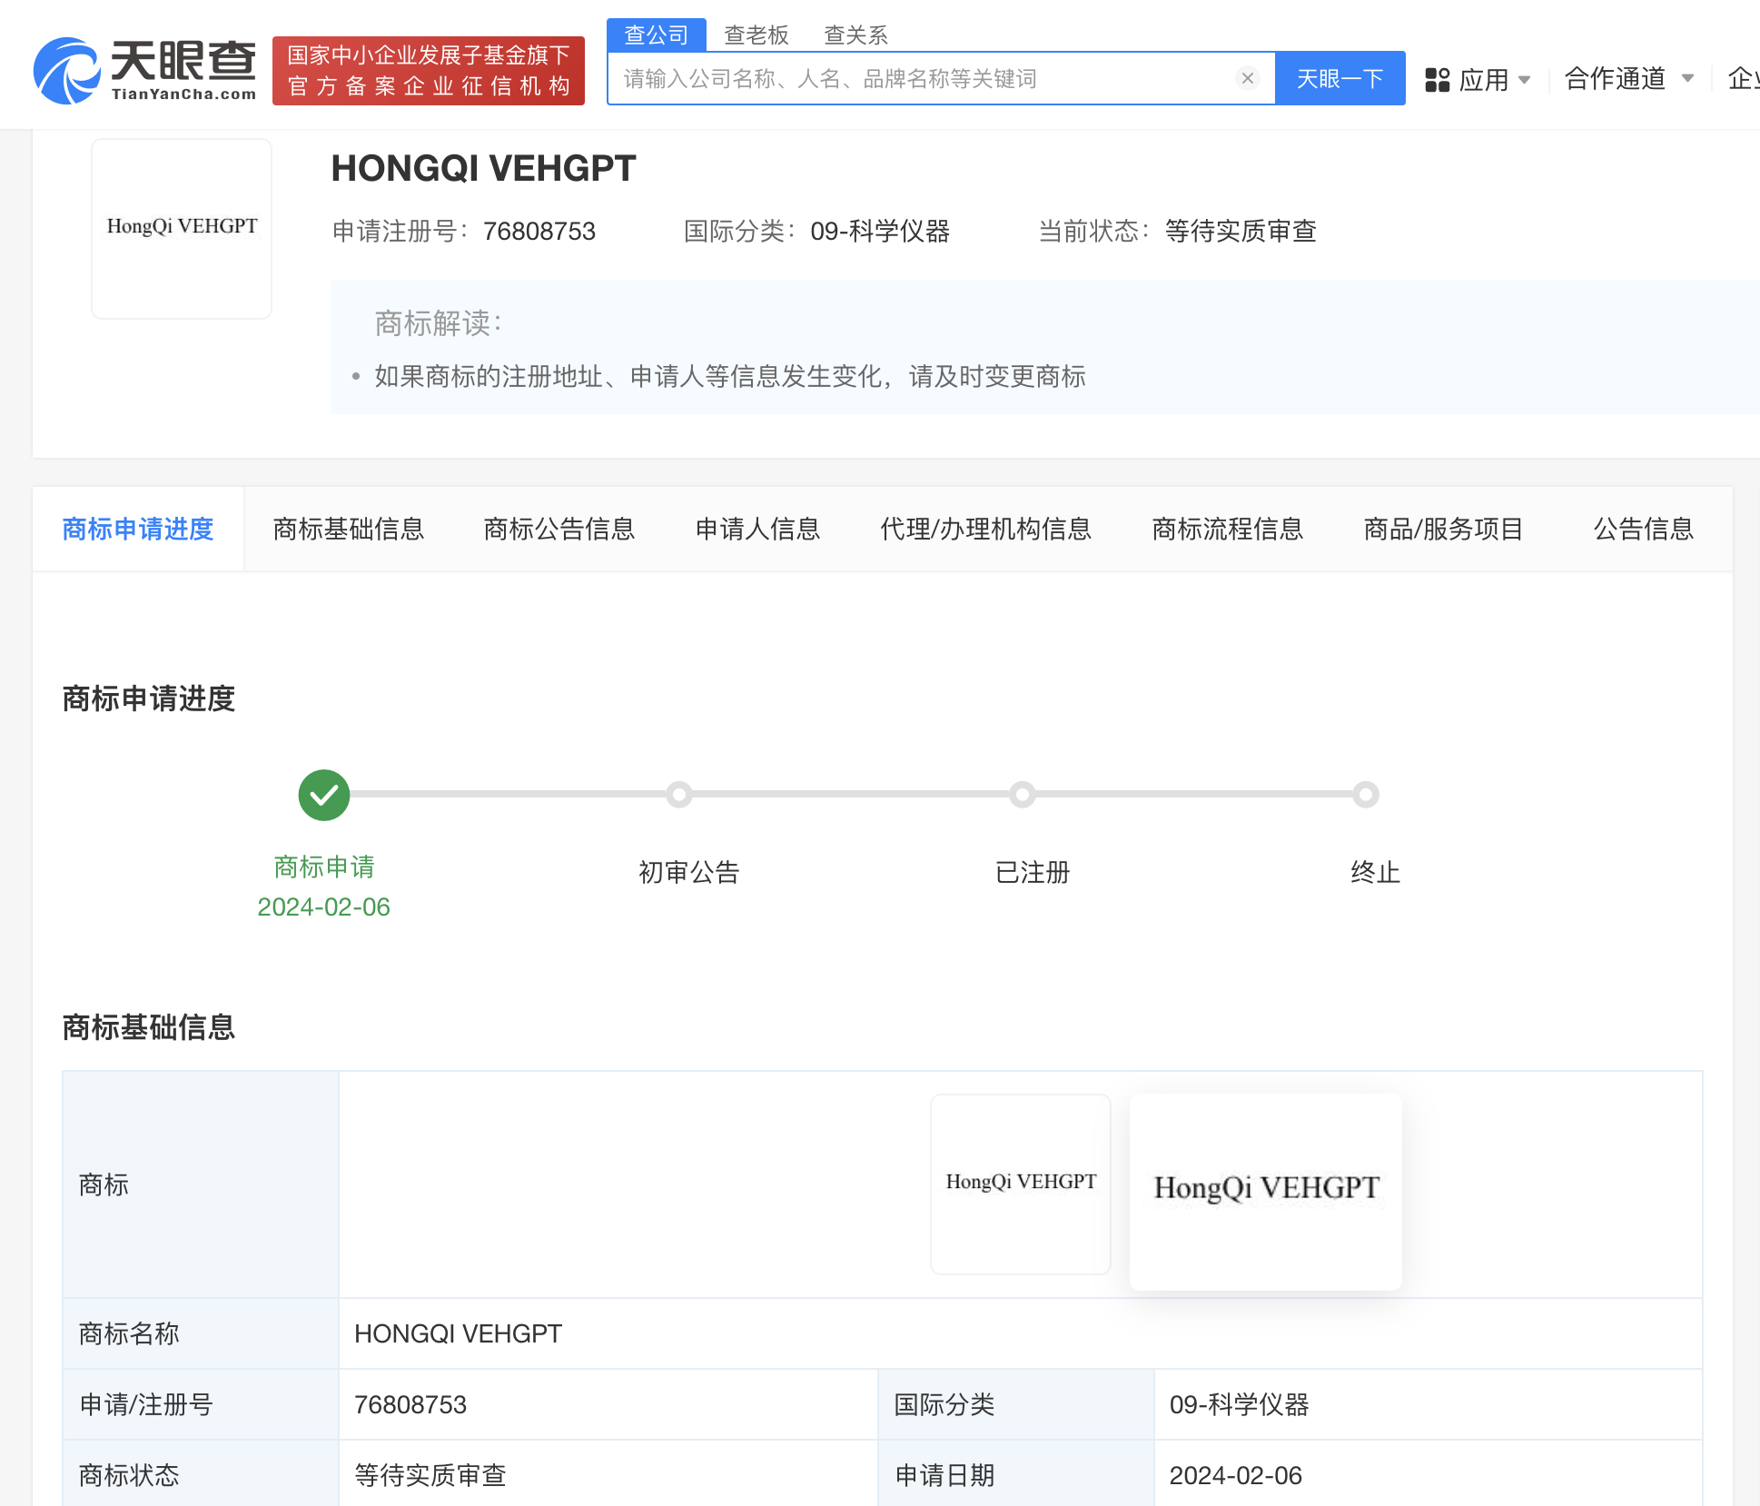This screenshot has width=1760, height=1506.
Task: Click the company name search input
Action: tap(922, 79)
